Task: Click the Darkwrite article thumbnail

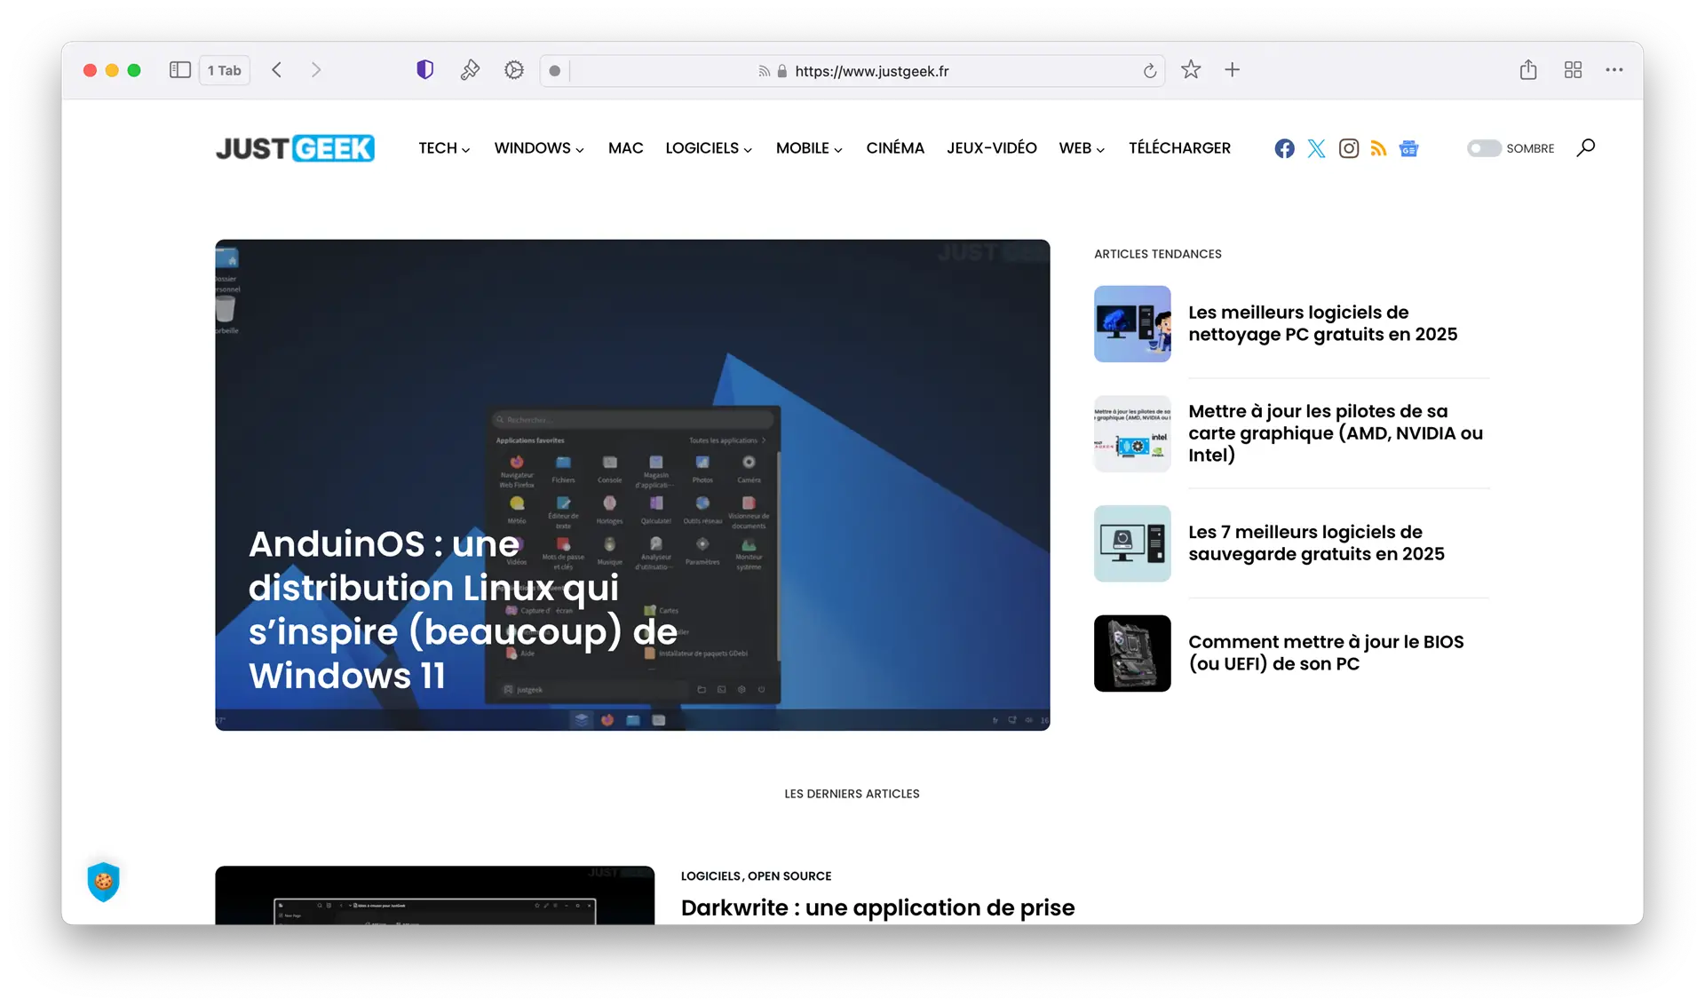Action: tap(434, 895)
